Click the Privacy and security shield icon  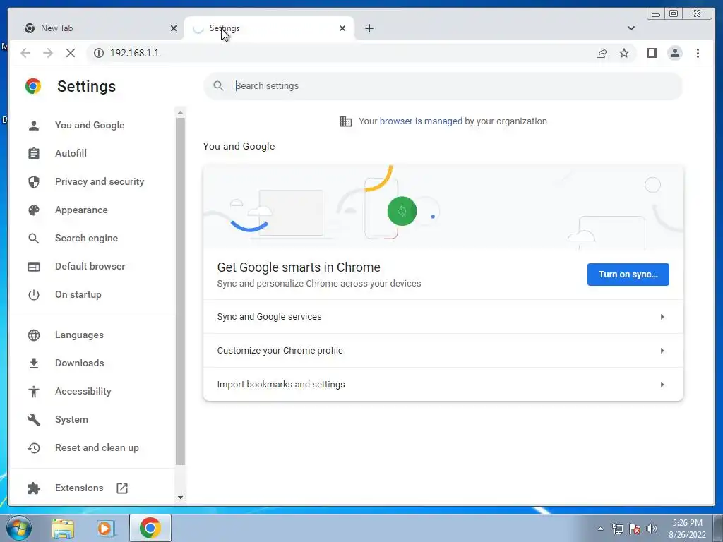(x=34, y=182)
